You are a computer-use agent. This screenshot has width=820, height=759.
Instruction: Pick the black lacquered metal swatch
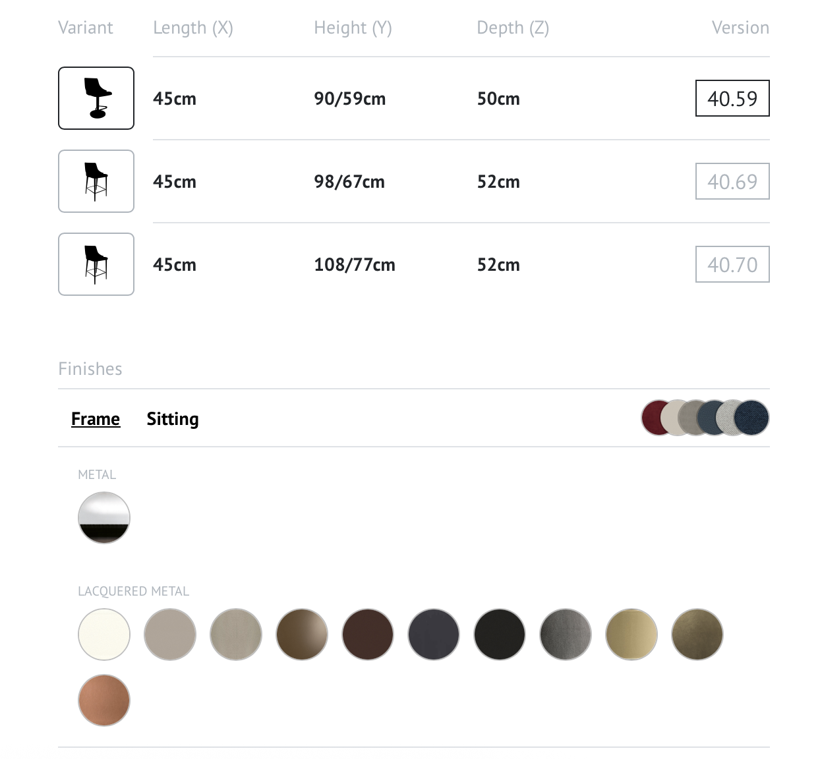pyautogui.click(x=500, y=634)
